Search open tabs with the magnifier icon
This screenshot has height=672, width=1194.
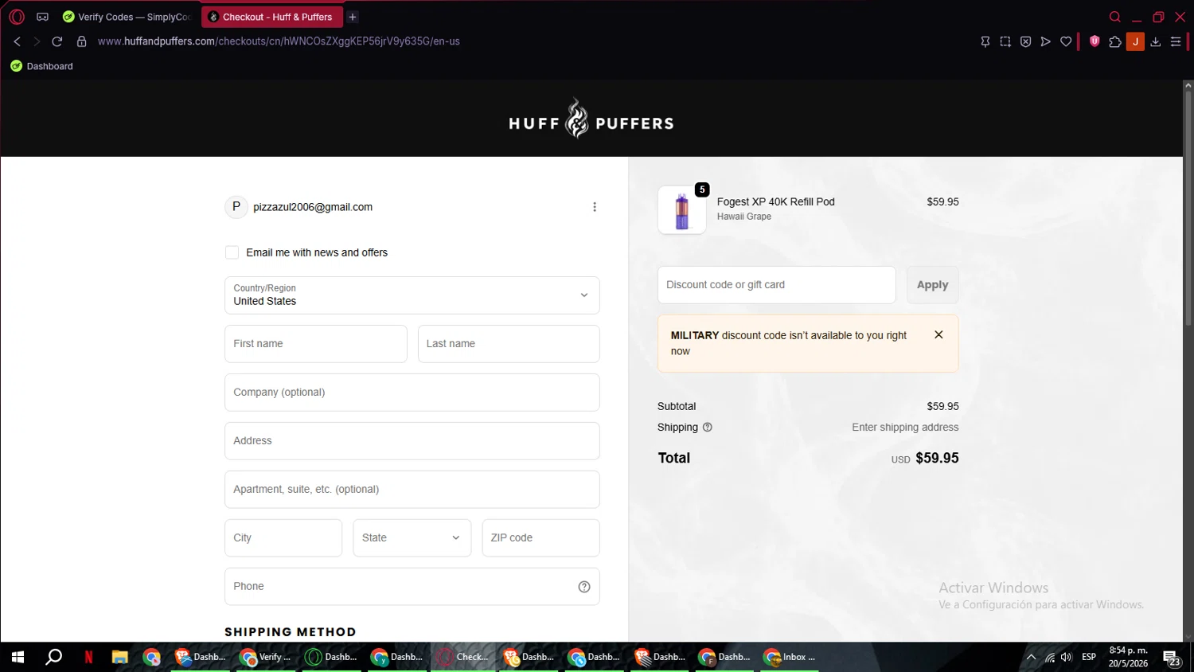[x=1115, y=17]
